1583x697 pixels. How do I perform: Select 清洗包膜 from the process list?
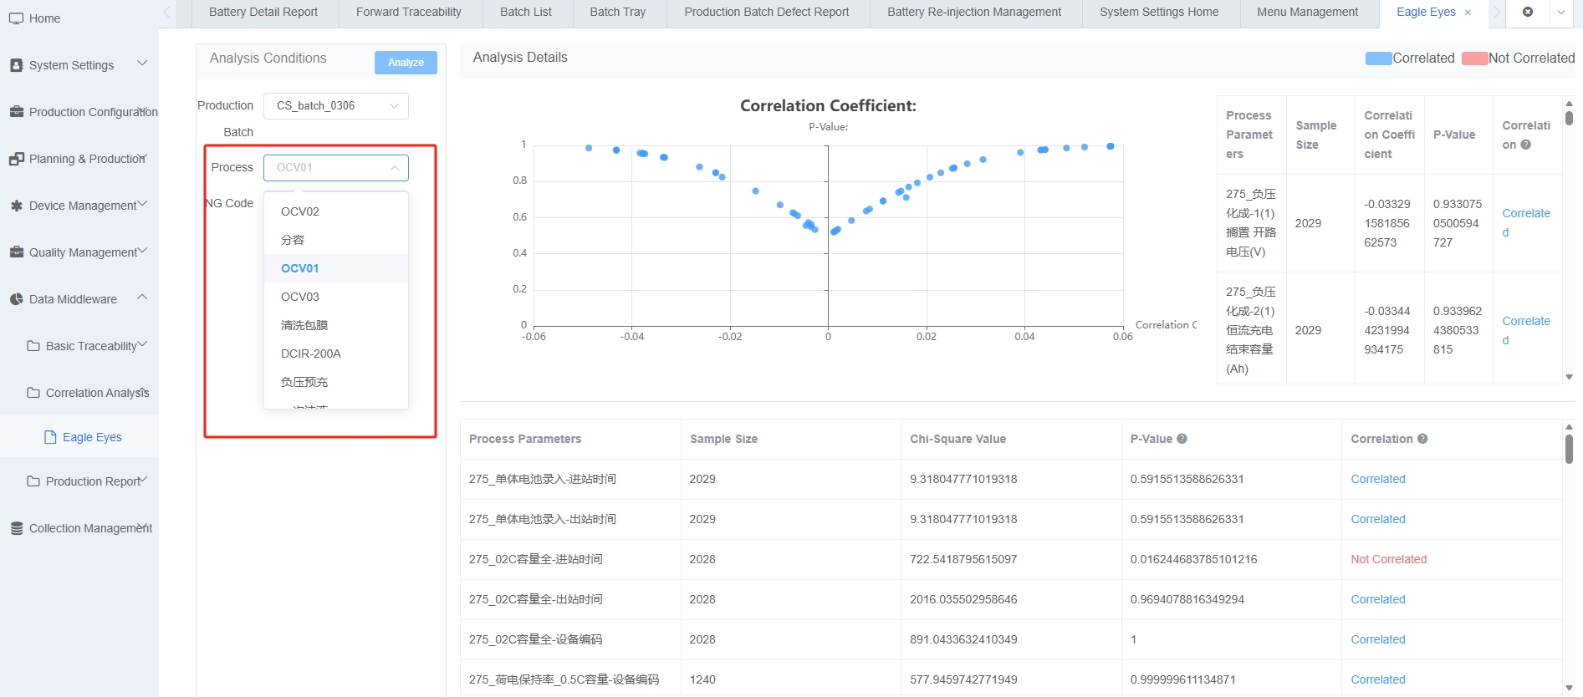pyautogui.click(x=336, y=325)
